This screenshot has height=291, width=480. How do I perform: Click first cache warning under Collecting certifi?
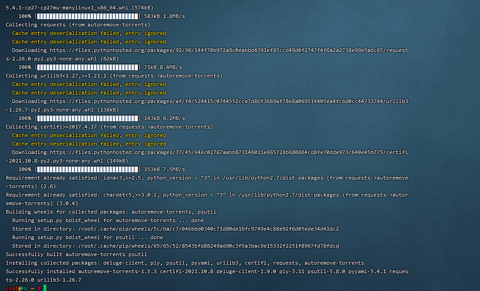(x=89, y=135)
